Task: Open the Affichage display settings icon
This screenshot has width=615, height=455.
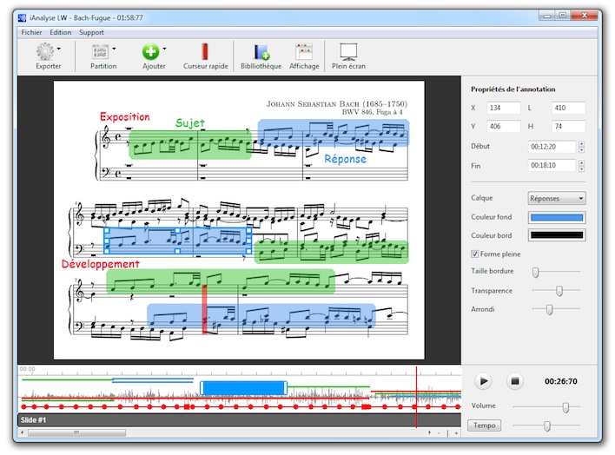Action: (304, 52)
